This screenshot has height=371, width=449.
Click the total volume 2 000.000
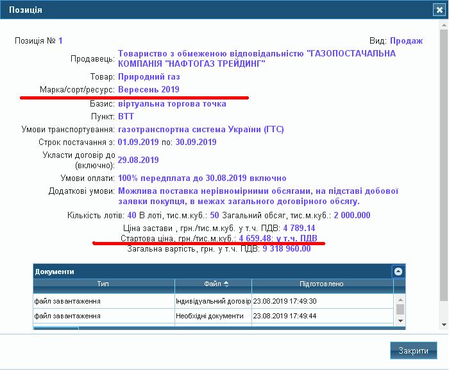tap(352, 215)
